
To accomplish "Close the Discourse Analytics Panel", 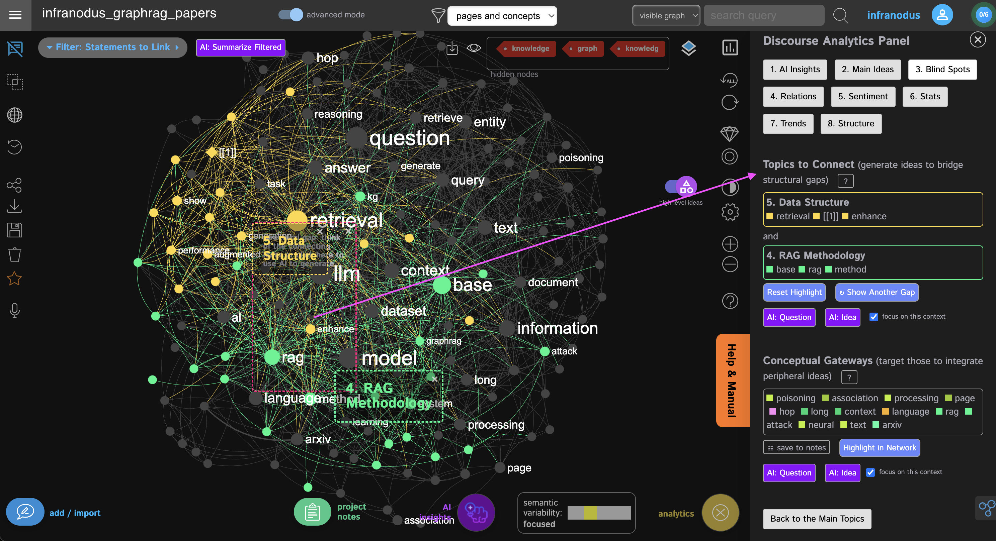I will click(978, 40).
